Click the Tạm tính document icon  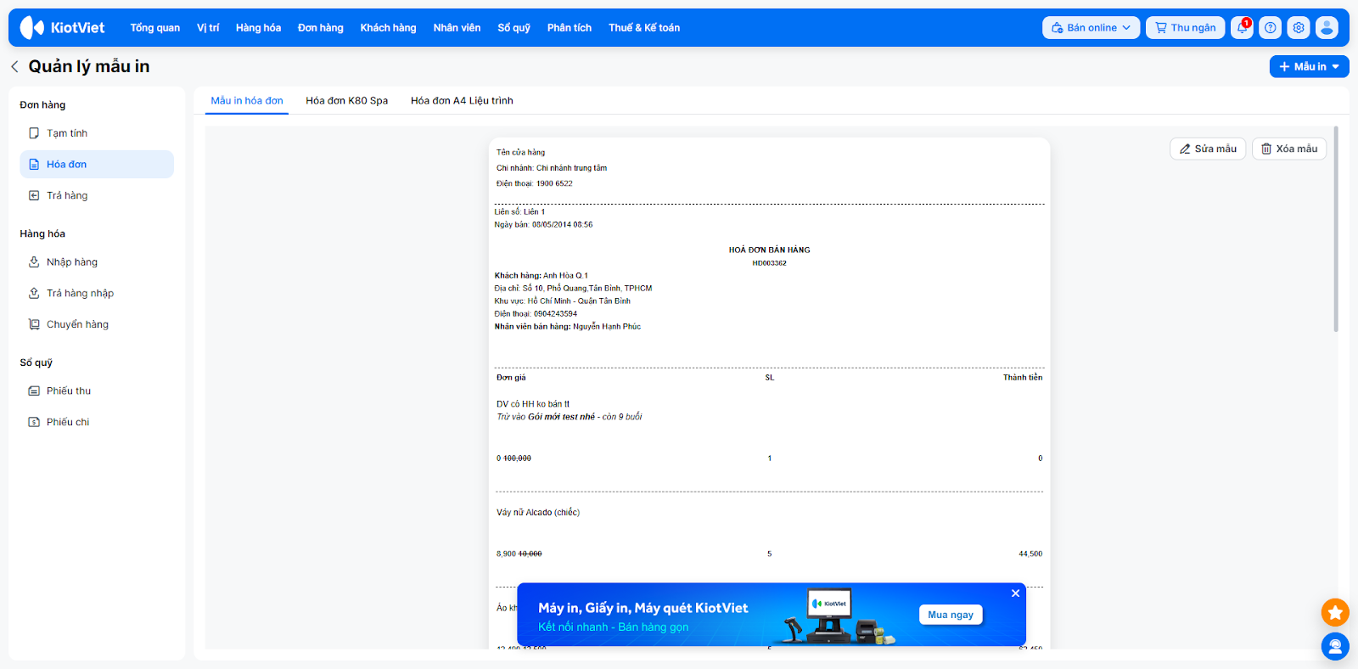click(34, 133)
